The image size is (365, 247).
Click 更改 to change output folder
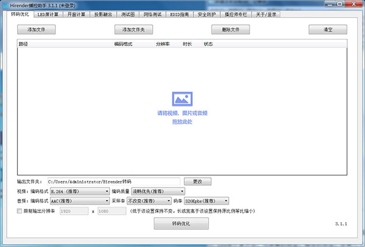click(198, 181)
